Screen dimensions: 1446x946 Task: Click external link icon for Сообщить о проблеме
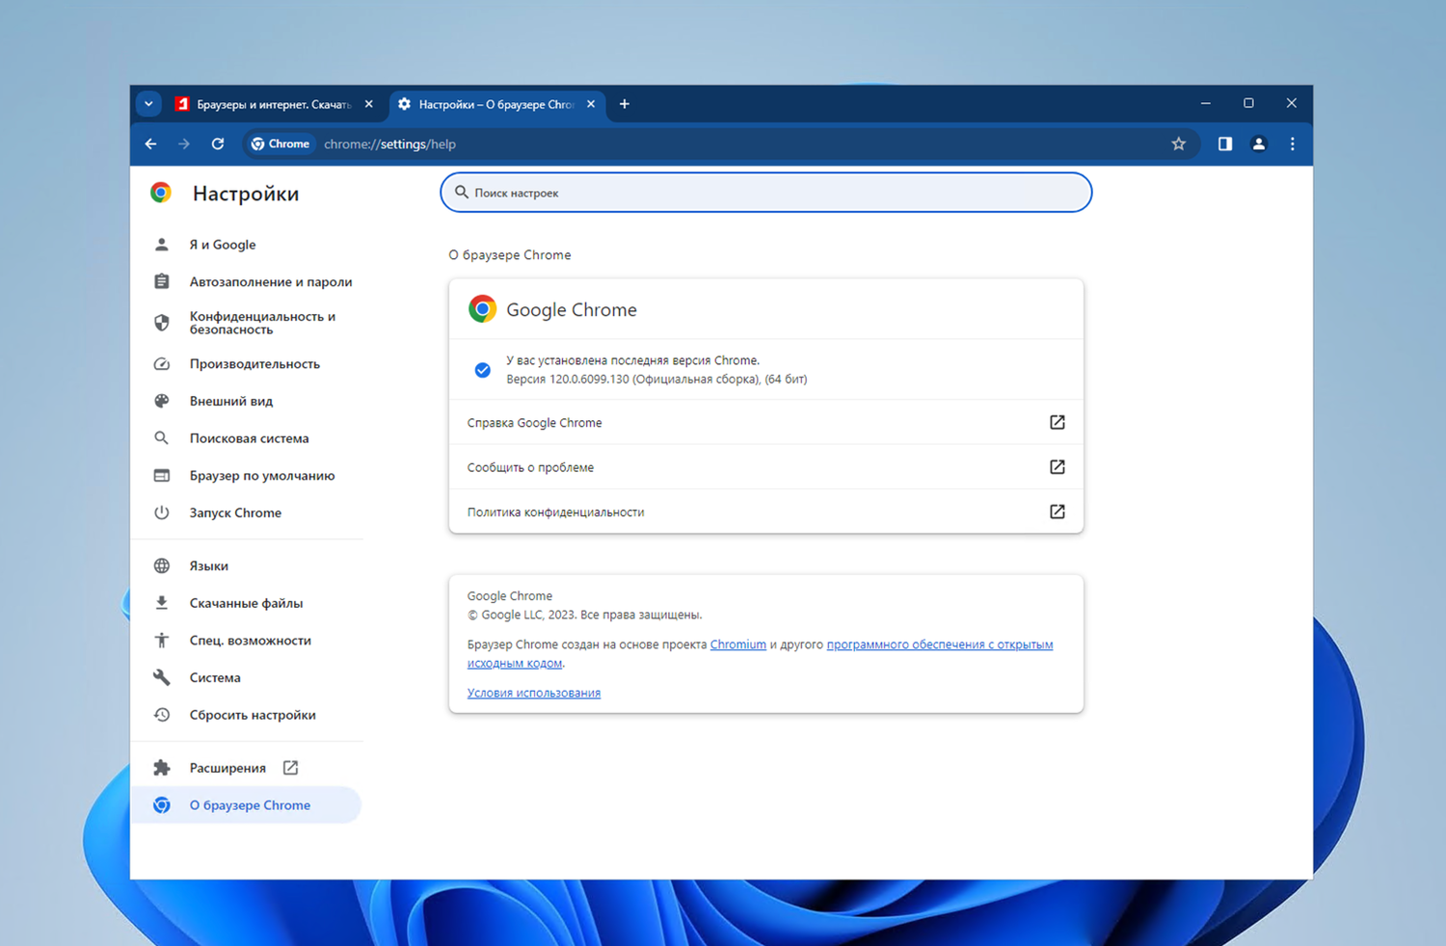(1058, 467)
